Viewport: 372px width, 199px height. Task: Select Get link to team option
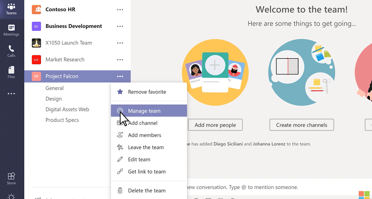click(149, 171)
